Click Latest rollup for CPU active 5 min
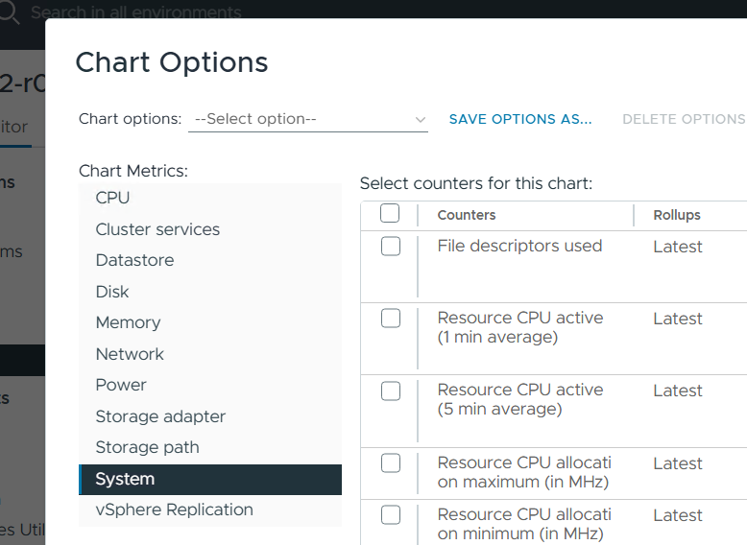 pyautogui.click(x=678, y=391)
